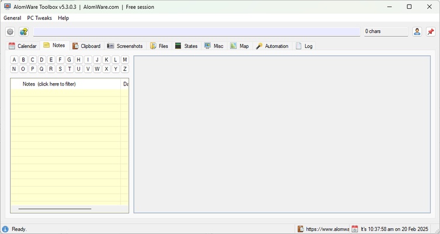Click inside the note editor area
Screen dimensions: 440x234
(x=282, y=135)
